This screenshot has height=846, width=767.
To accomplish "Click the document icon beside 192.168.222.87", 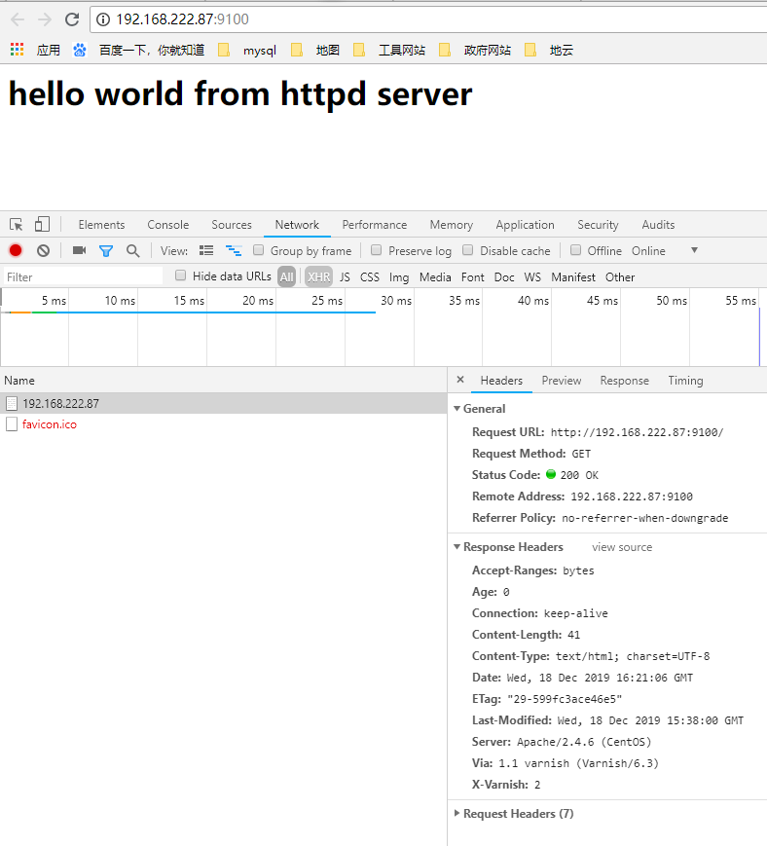I will [x=12, y=404].
